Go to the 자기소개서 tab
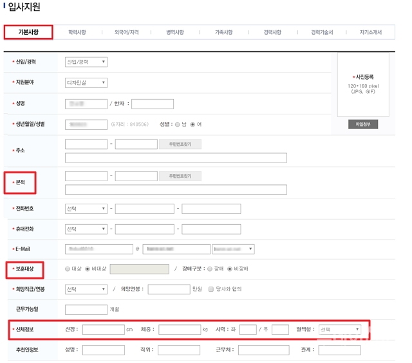412x363 pixels. [x=372, y=32]
